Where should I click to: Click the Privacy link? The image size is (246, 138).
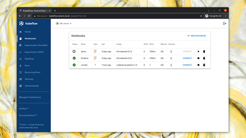point(23,124)
